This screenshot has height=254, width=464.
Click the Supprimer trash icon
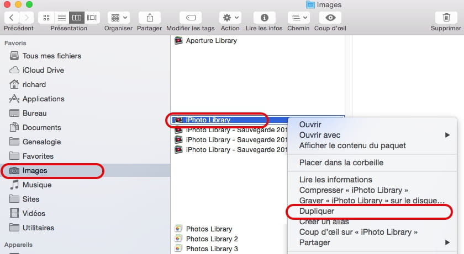[x=446, y=18]
